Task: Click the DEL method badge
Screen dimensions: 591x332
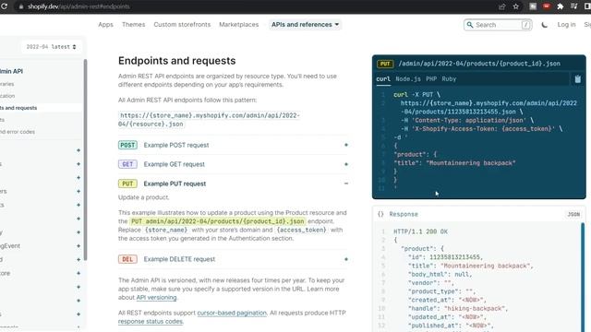Action: [127, 259]
